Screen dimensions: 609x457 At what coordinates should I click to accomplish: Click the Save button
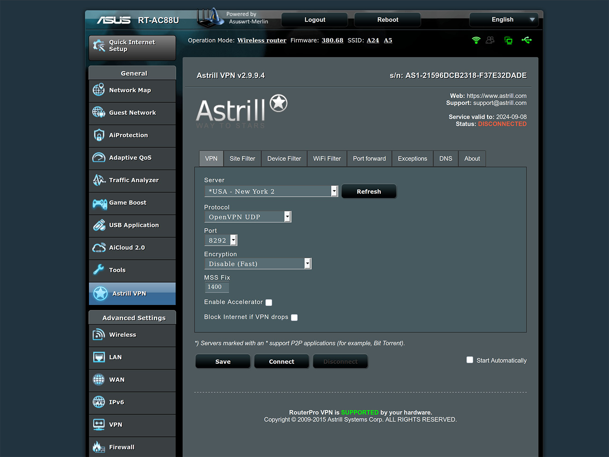223,361
